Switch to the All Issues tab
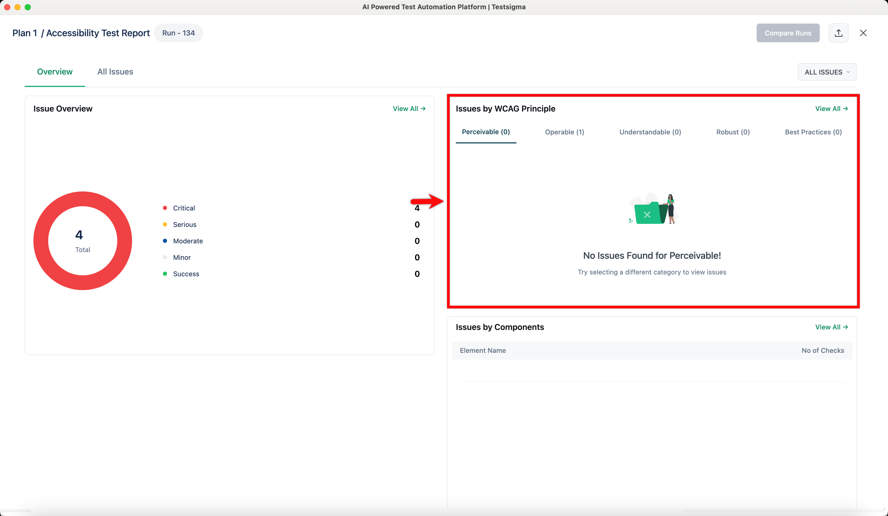Viewport: 888px width, 516px height. click(x=115, y=72)
